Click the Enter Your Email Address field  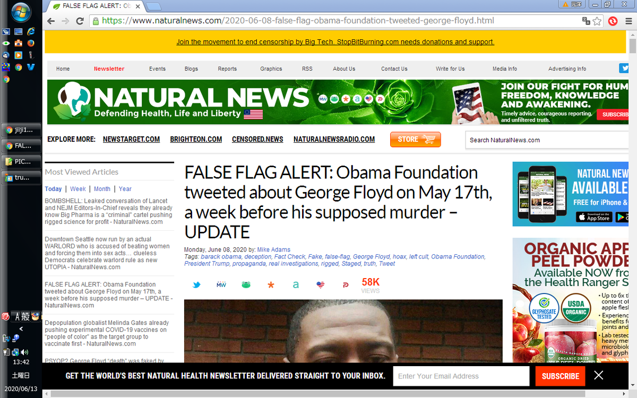point(461,376)
